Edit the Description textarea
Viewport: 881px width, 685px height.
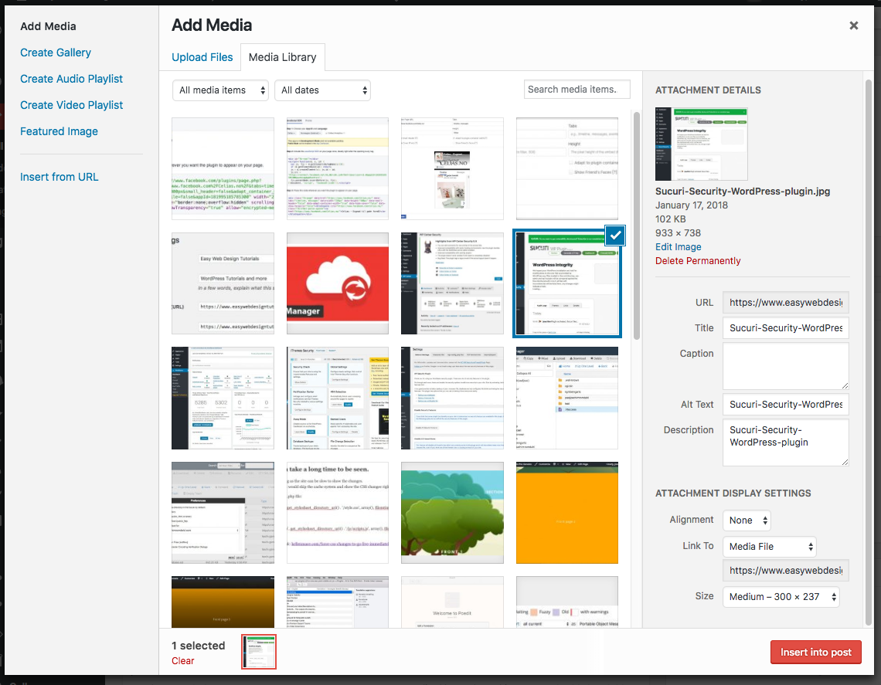click(x=785, y=443)
